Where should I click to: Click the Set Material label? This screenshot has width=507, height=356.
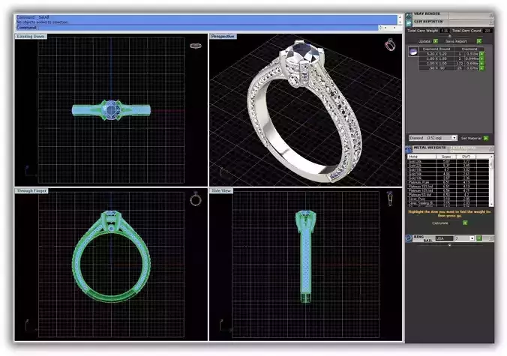471,138
